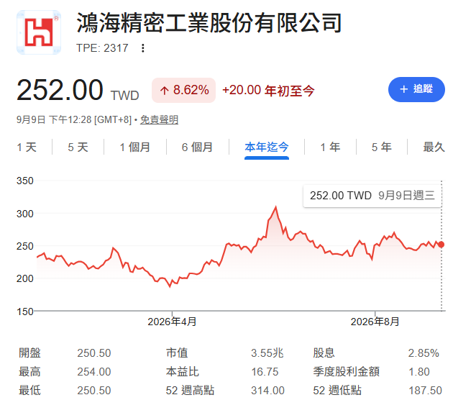Click the 350 y-axis label
The width and height of the screenshot is (453, 400).
pos(25,181)
